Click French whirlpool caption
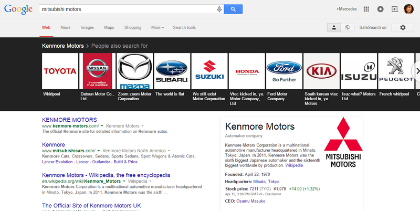 [394, 94]
